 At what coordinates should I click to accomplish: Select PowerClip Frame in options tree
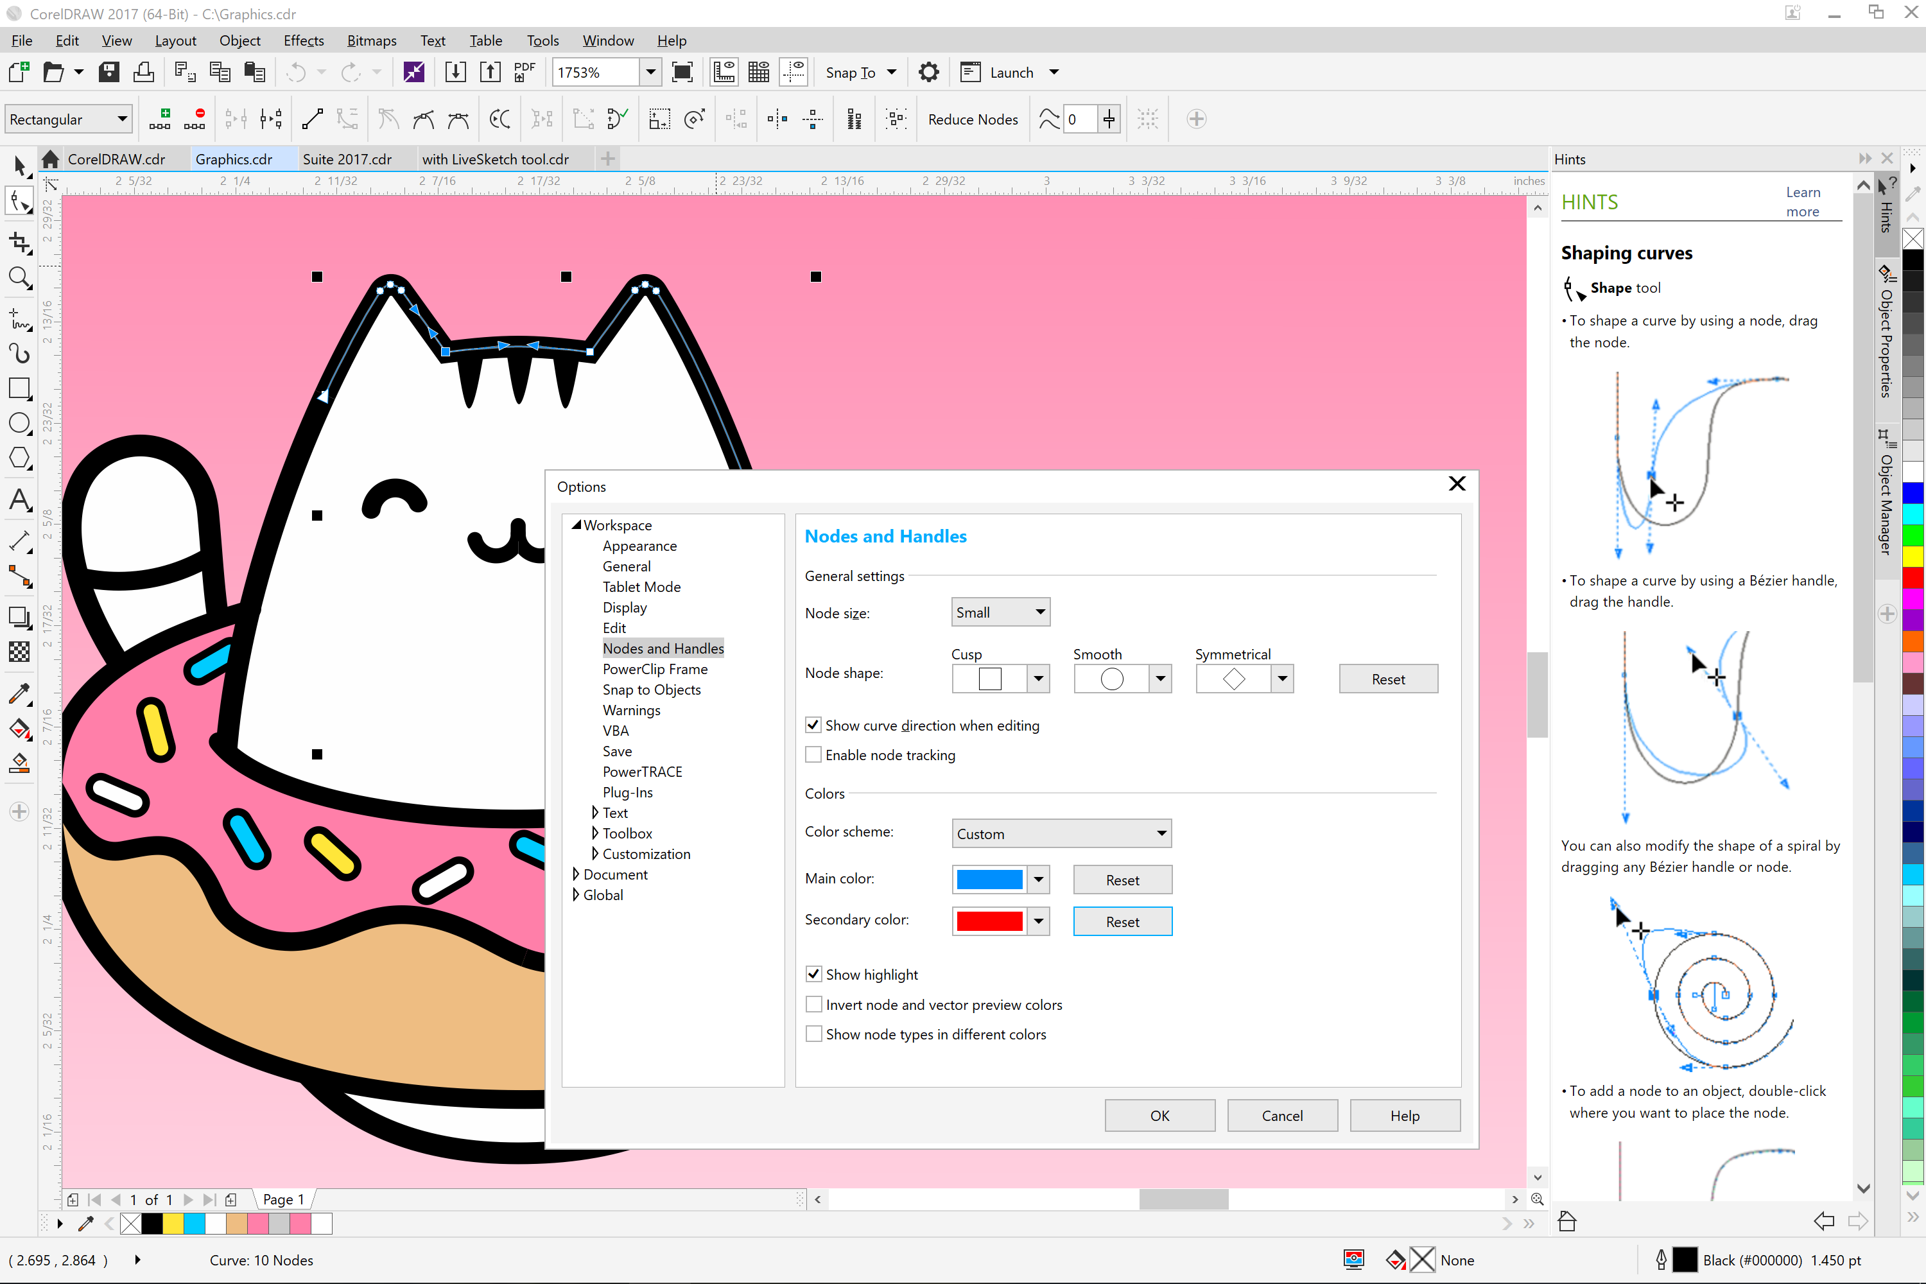(x=655, y=668)
